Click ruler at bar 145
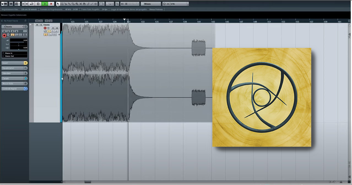352x185 pixels. tap(227, 21)
